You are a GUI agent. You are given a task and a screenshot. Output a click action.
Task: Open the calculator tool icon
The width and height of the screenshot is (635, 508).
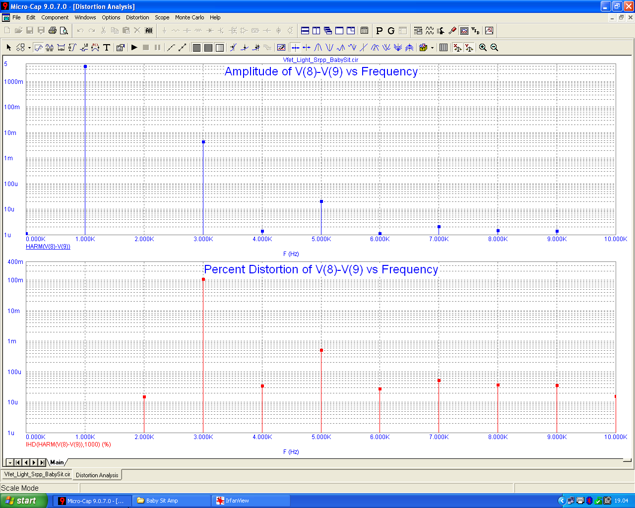[x=364, y=31]
